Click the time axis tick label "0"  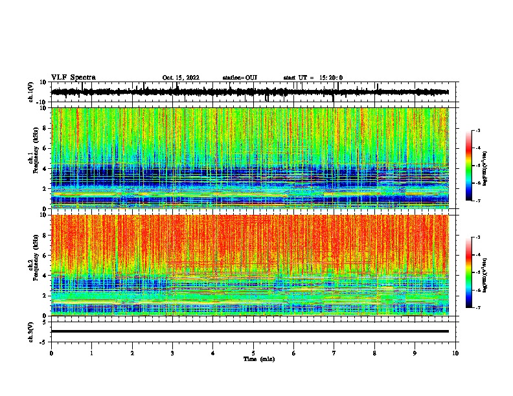(x=51, y=353)
